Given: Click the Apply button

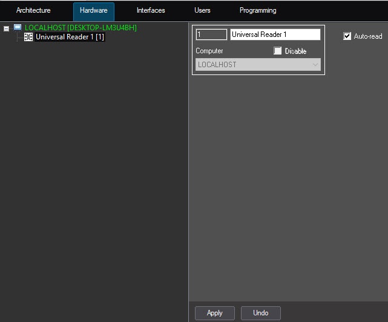Looking at the screenshot, I should coord(215,313).
